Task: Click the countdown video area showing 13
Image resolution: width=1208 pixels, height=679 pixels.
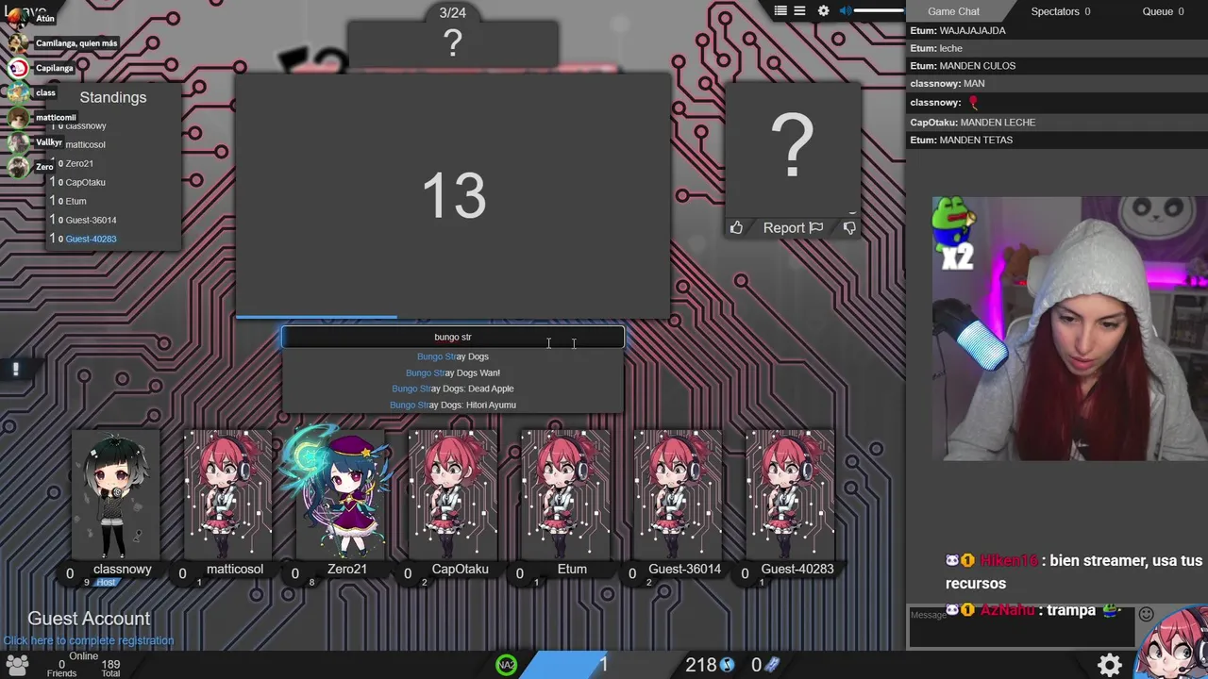Action: [x=453, y=196]
